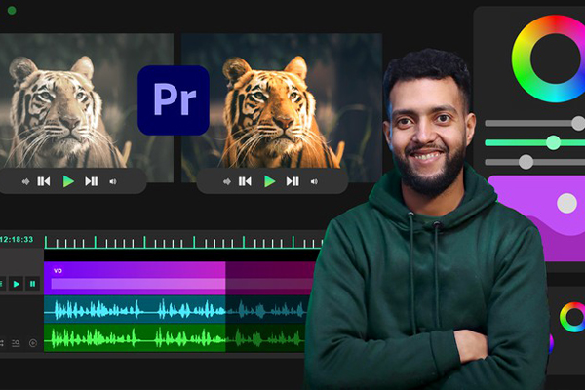Lower volume in the right tiger player
The height and width of the screenshot is (390, 585).
[227, 181]
